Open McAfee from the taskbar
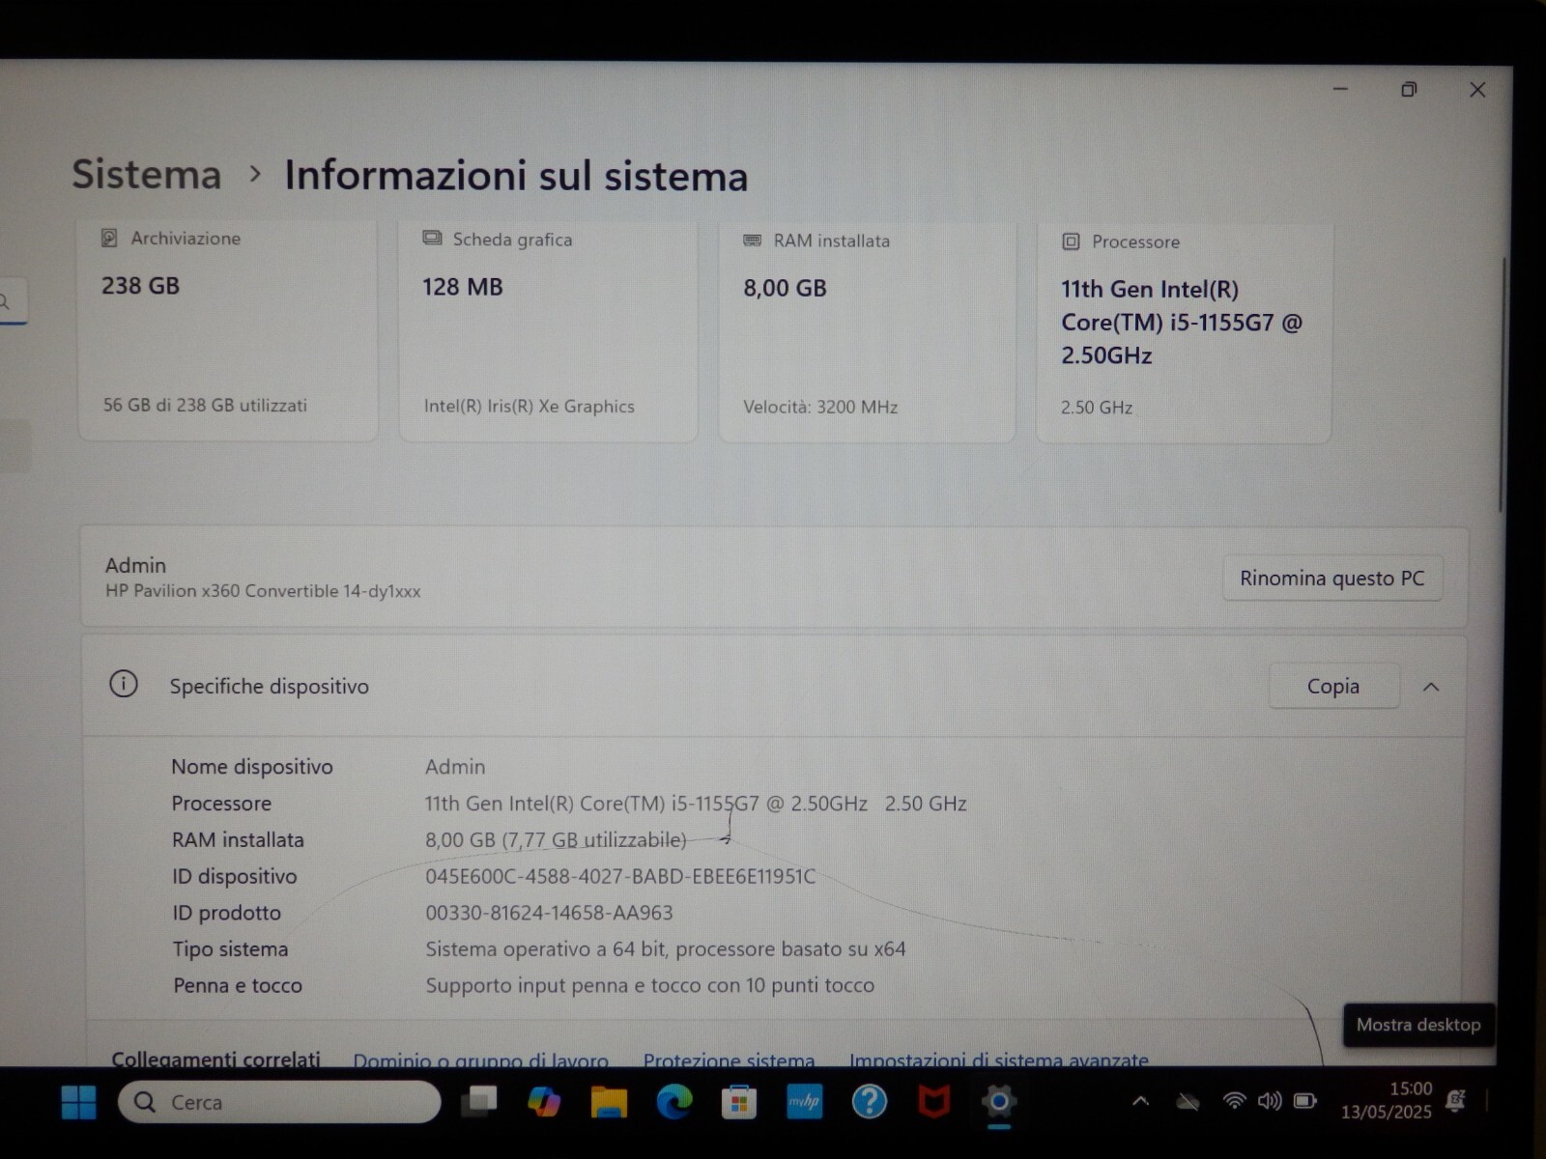This screenshot has width=1546, height=1159. (933, 1102)
